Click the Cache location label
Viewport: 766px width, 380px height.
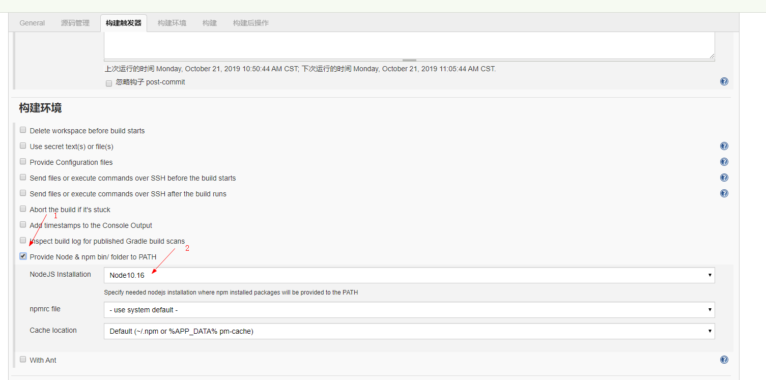click(53, 330)
